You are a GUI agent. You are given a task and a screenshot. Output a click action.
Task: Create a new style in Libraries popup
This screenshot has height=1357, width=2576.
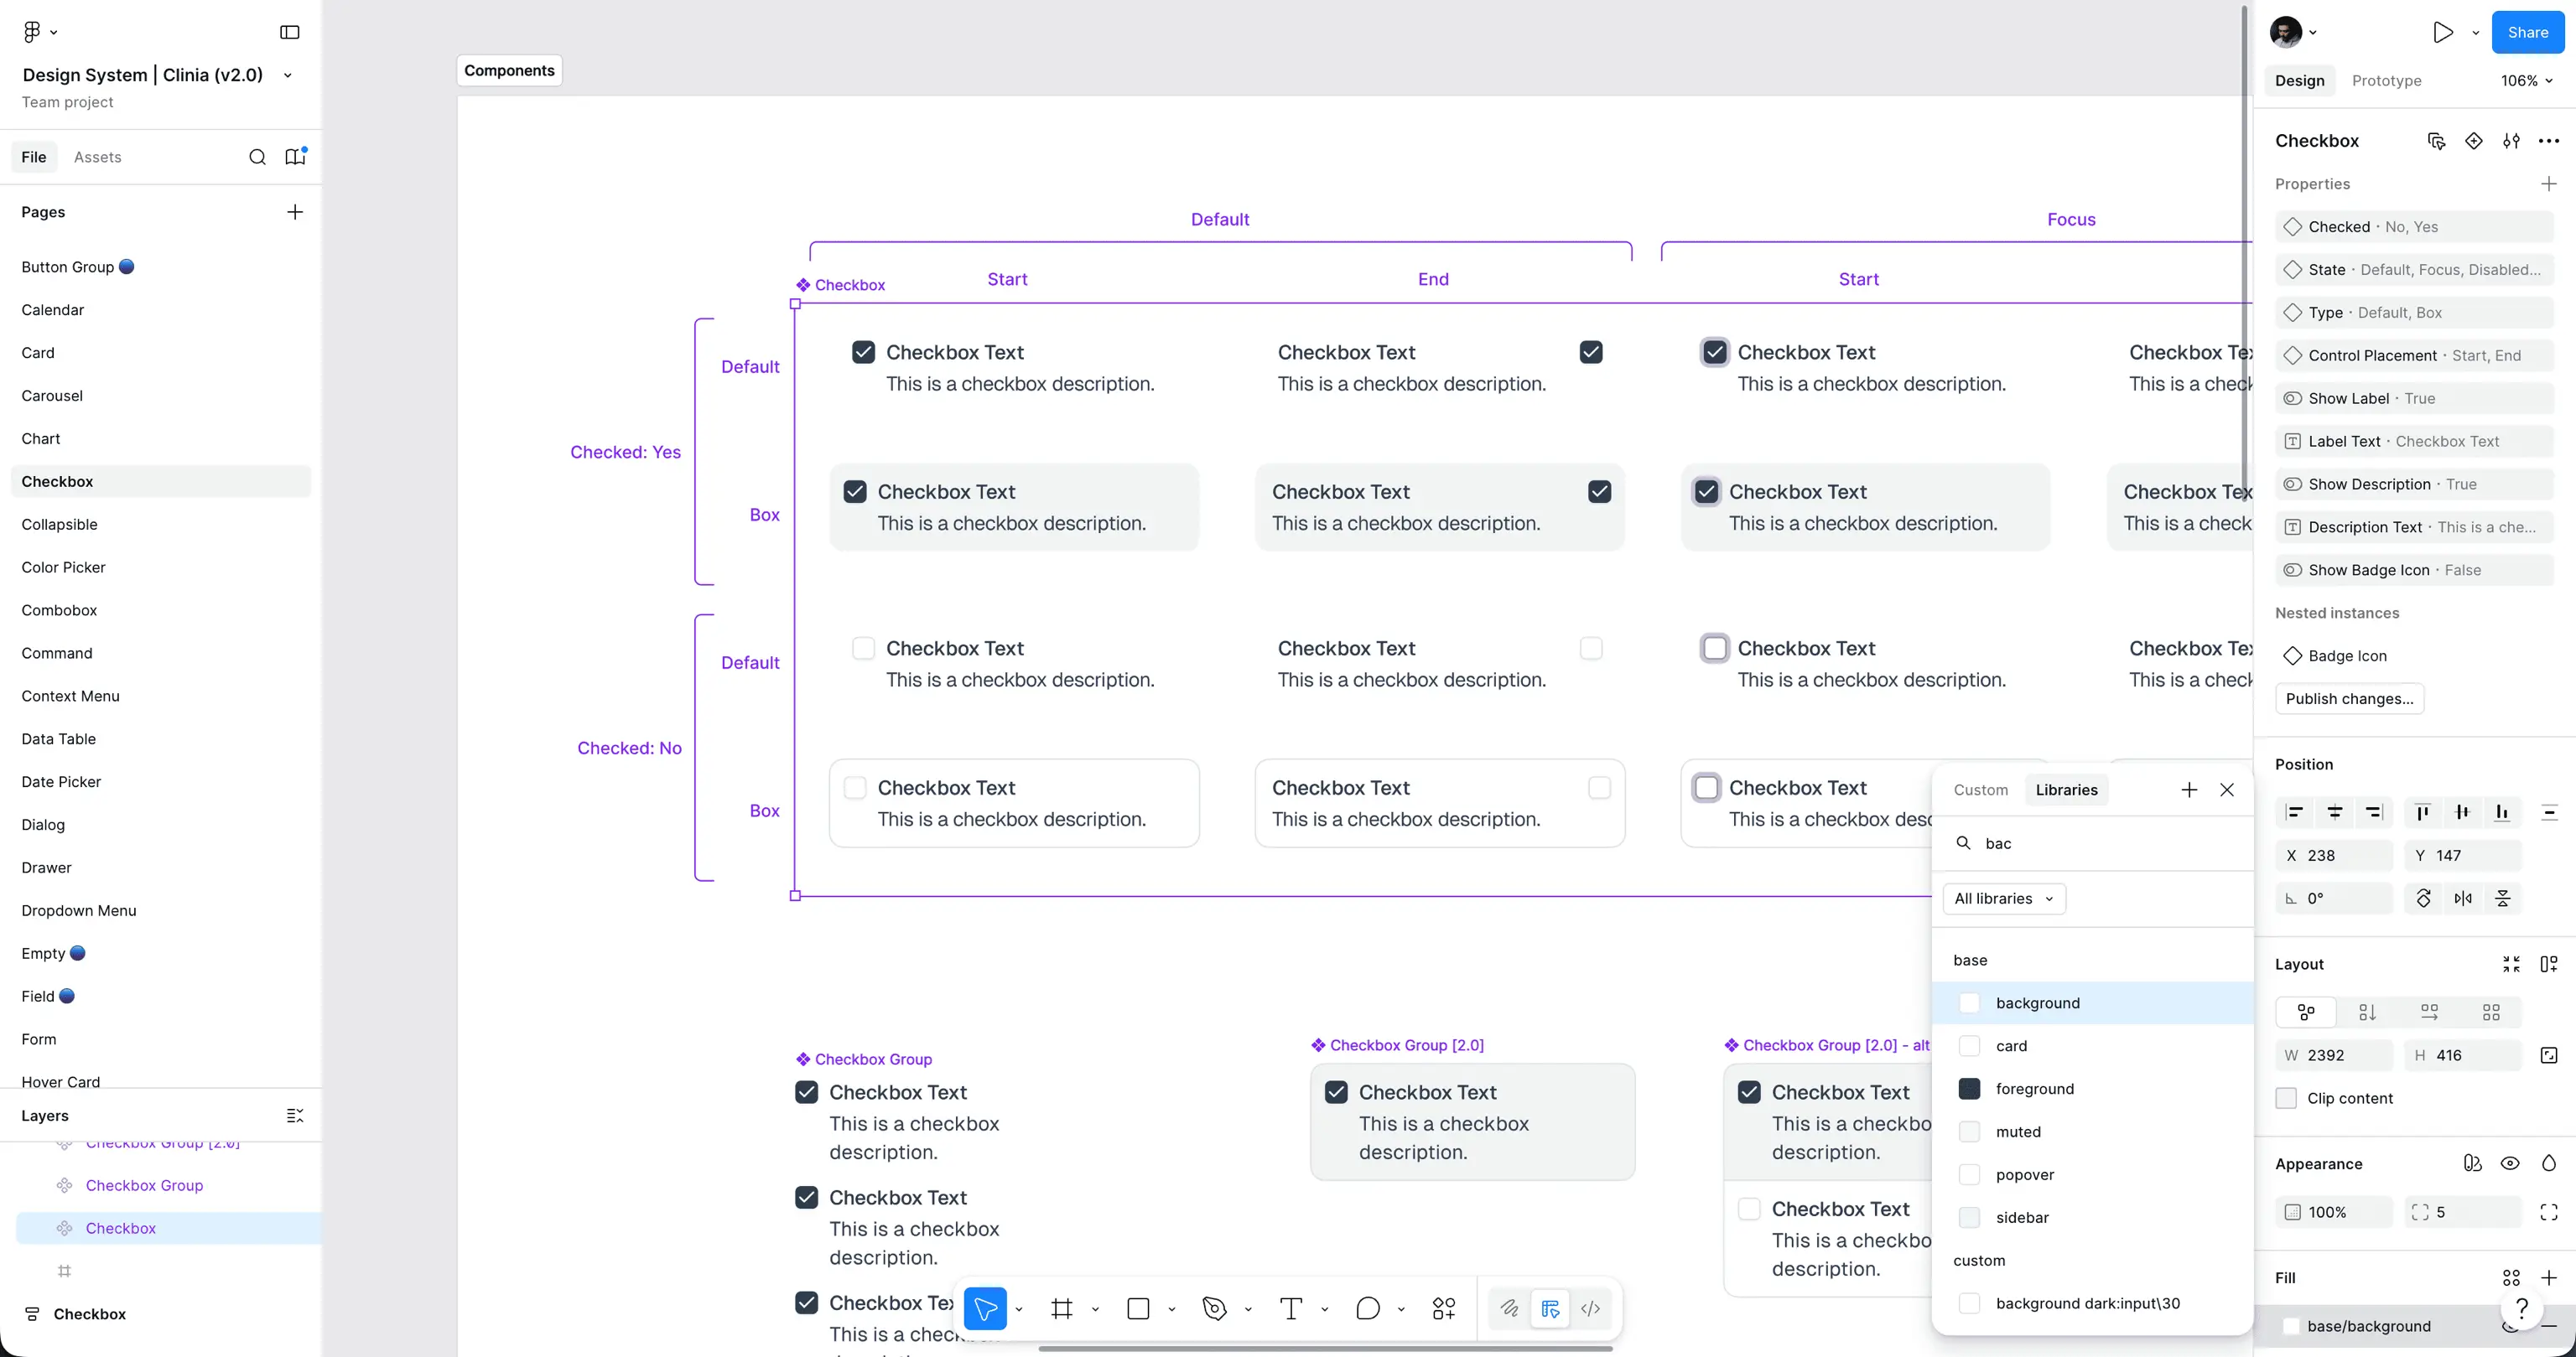coord(2189,790)
